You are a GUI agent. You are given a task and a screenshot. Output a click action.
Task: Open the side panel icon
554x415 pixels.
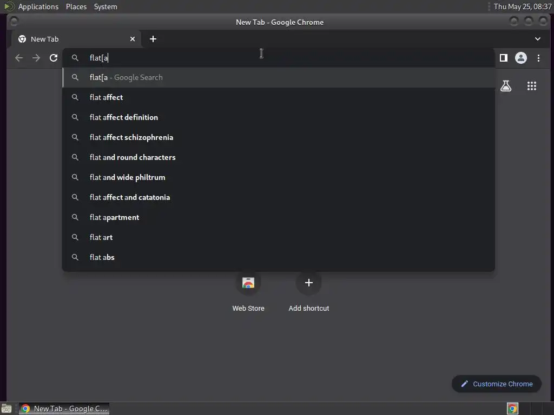[x=504, y=58]
